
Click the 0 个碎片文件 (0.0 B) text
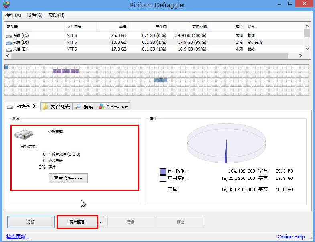(x=62, y=154)
